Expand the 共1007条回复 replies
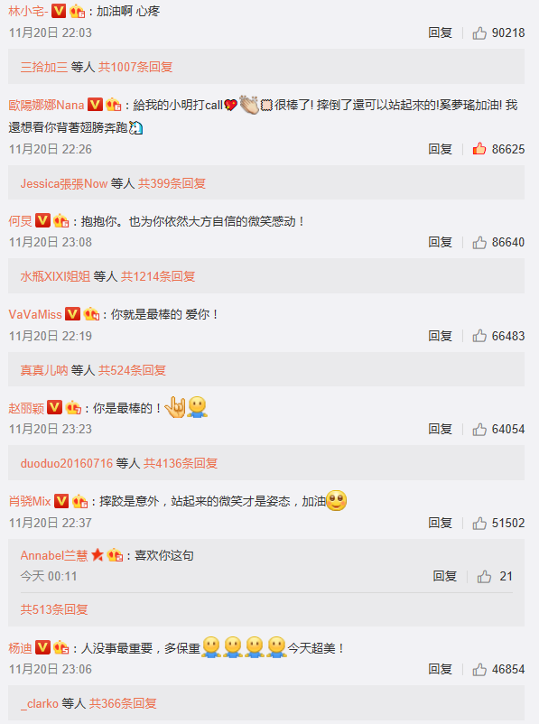539x724 pixels. coord(135,67)
